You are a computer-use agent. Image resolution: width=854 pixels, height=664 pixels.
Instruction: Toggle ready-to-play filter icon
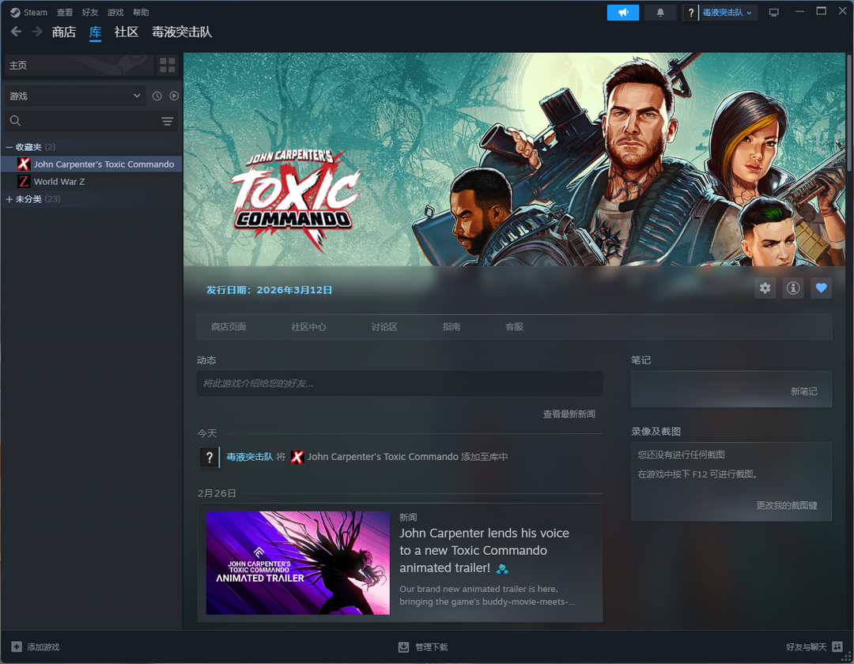[174, 96]
